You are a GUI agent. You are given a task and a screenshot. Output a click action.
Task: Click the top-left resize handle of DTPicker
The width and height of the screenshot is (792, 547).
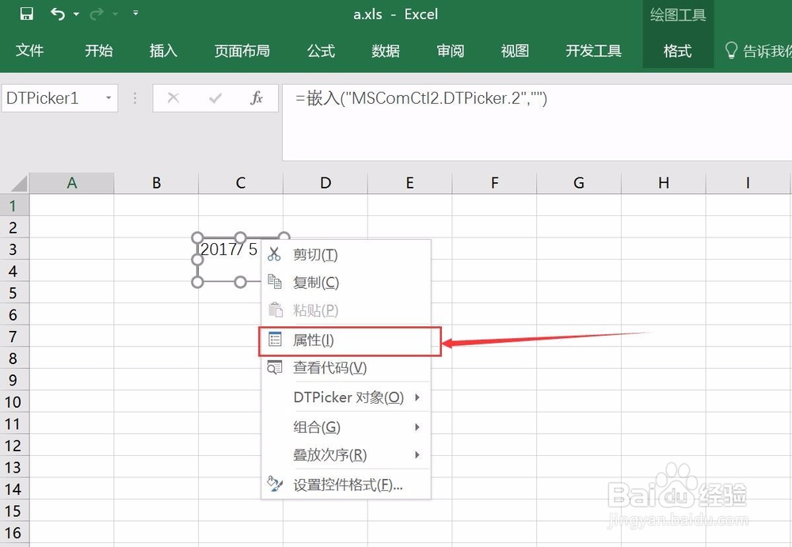click(x=197, y=237)
